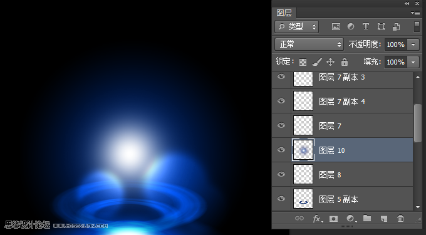Filter layers by pixel image type
Image resolution: width=426 pixels, height=235 pixels.
click(x=336, y=26)
